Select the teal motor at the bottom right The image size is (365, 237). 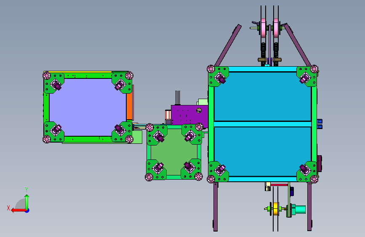[298, 210]
